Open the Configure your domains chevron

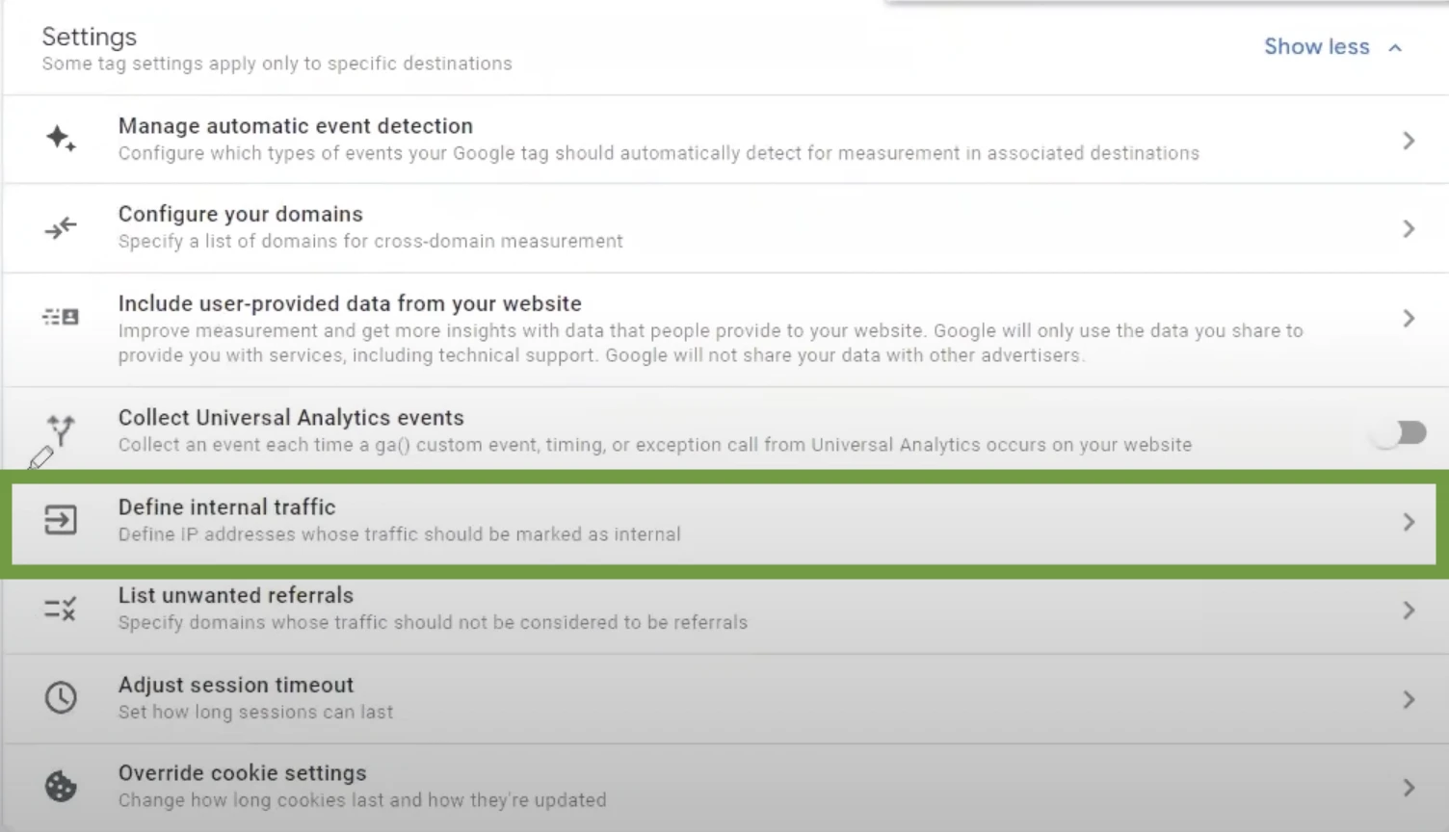(x=1409, y=229)
